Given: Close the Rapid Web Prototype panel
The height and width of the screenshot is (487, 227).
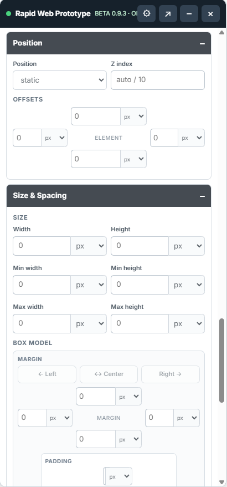Looking at the screenshot, I should (x=210, y=14).
